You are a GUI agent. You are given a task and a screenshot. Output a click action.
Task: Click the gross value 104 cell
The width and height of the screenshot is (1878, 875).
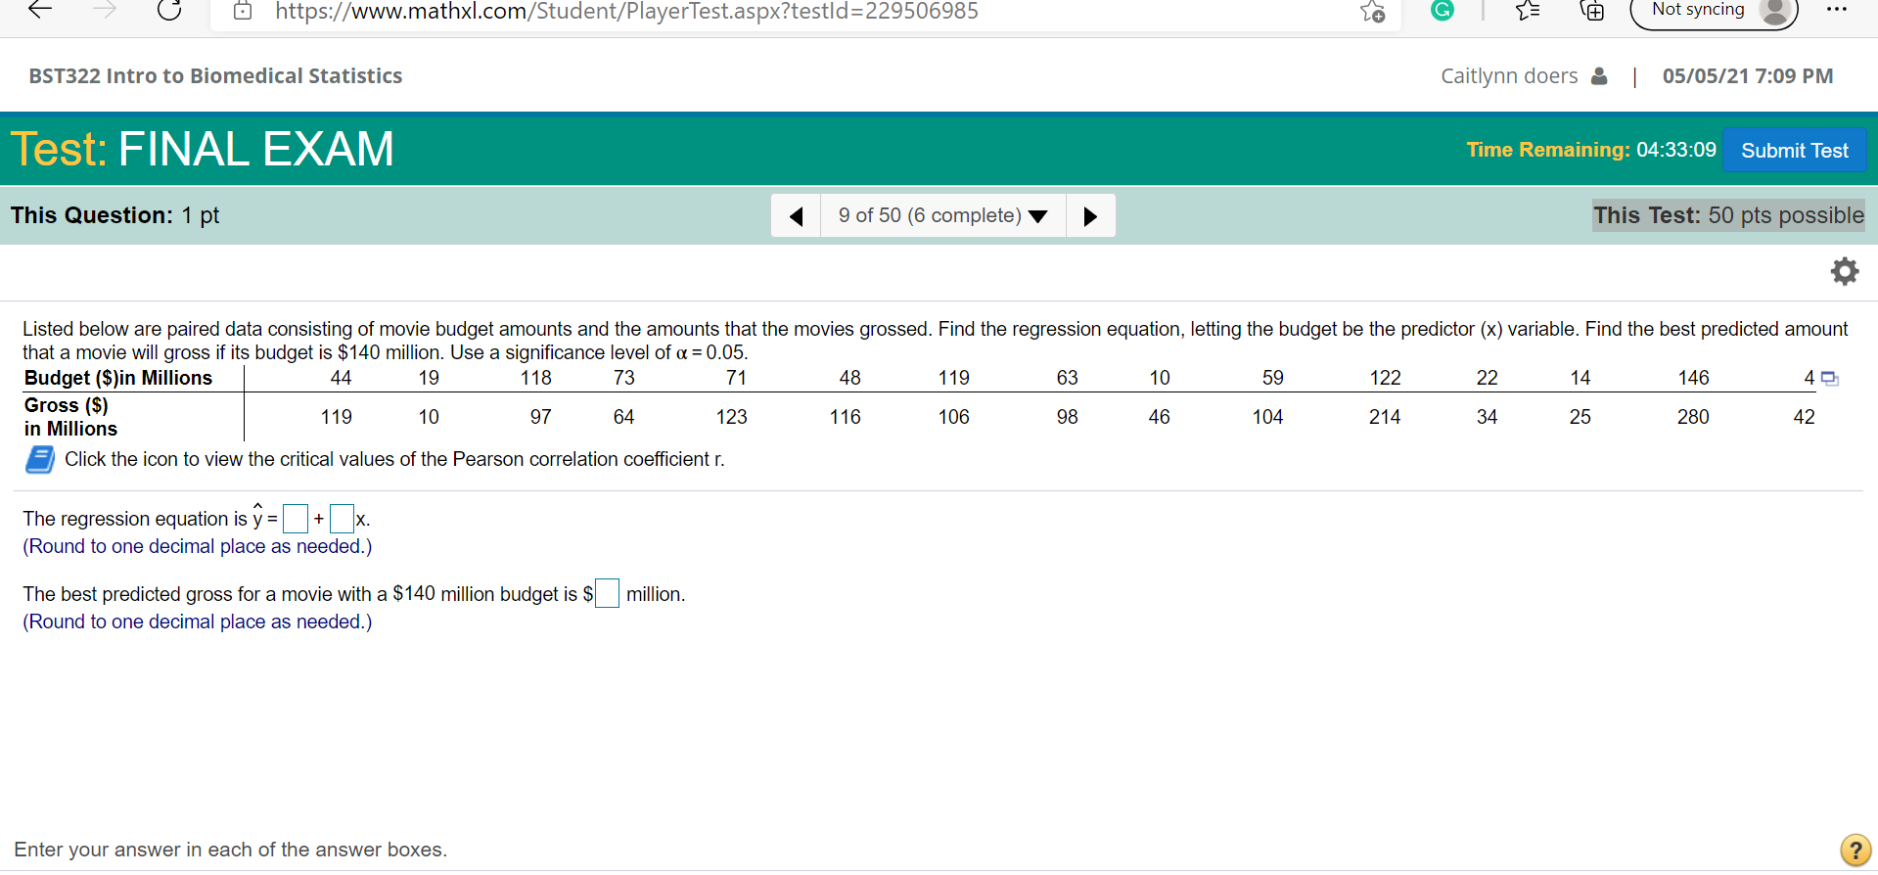point(1267,417)
